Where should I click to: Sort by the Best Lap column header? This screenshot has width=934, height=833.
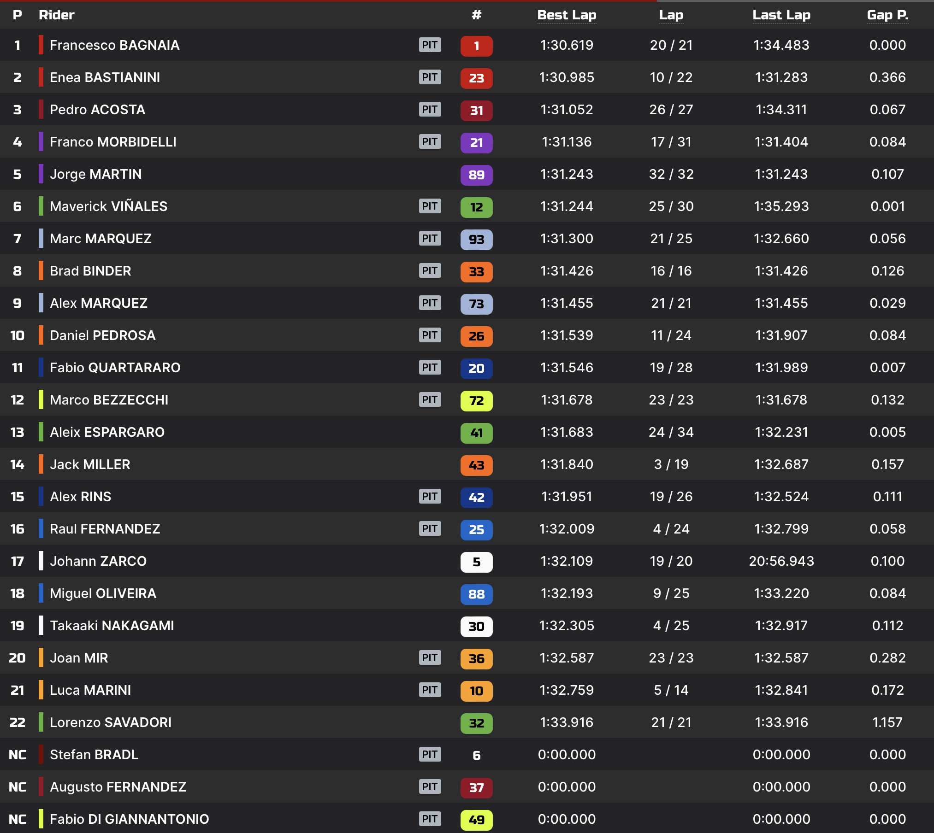[567, 15]
